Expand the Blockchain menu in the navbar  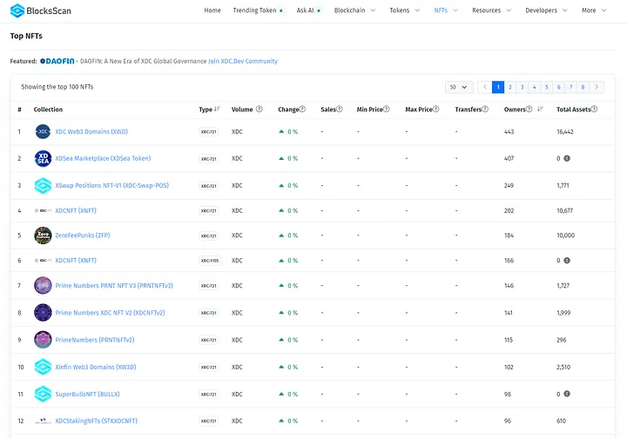click(354, 10)
